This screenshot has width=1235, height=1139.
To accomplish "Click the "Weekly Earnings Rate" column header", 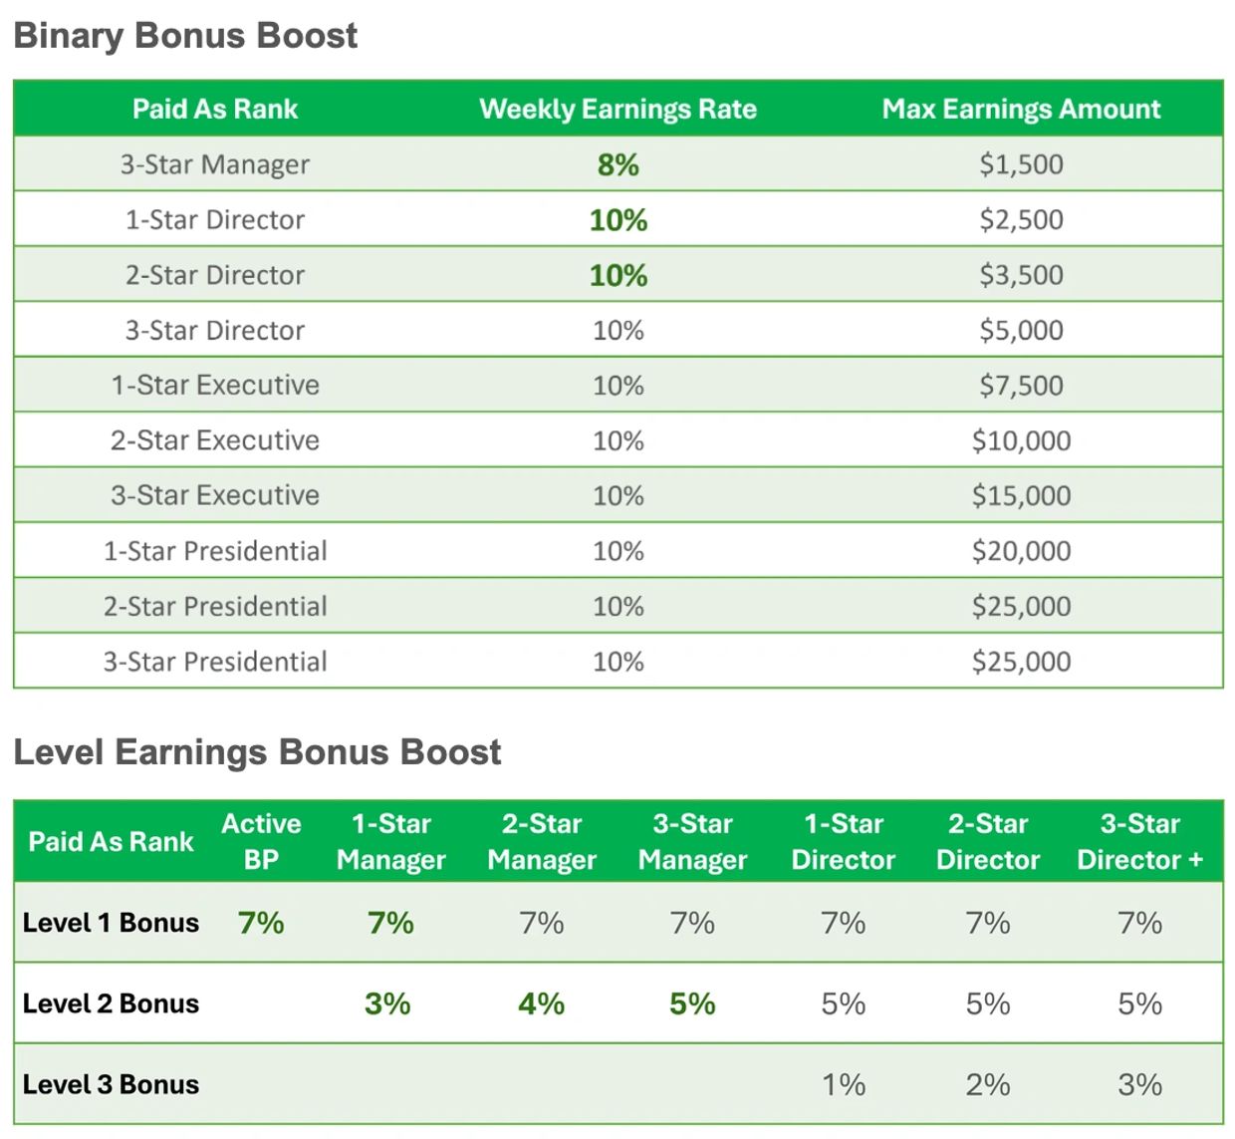I will pos(617,109).
